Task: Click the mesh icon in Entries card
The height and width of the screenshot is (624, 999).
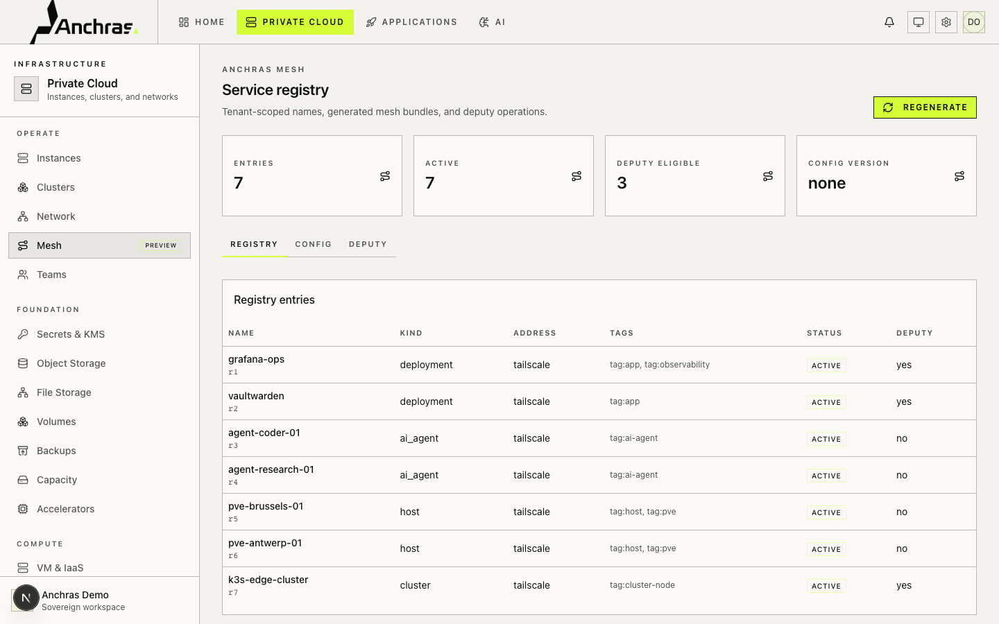Action: pos(385,176)
